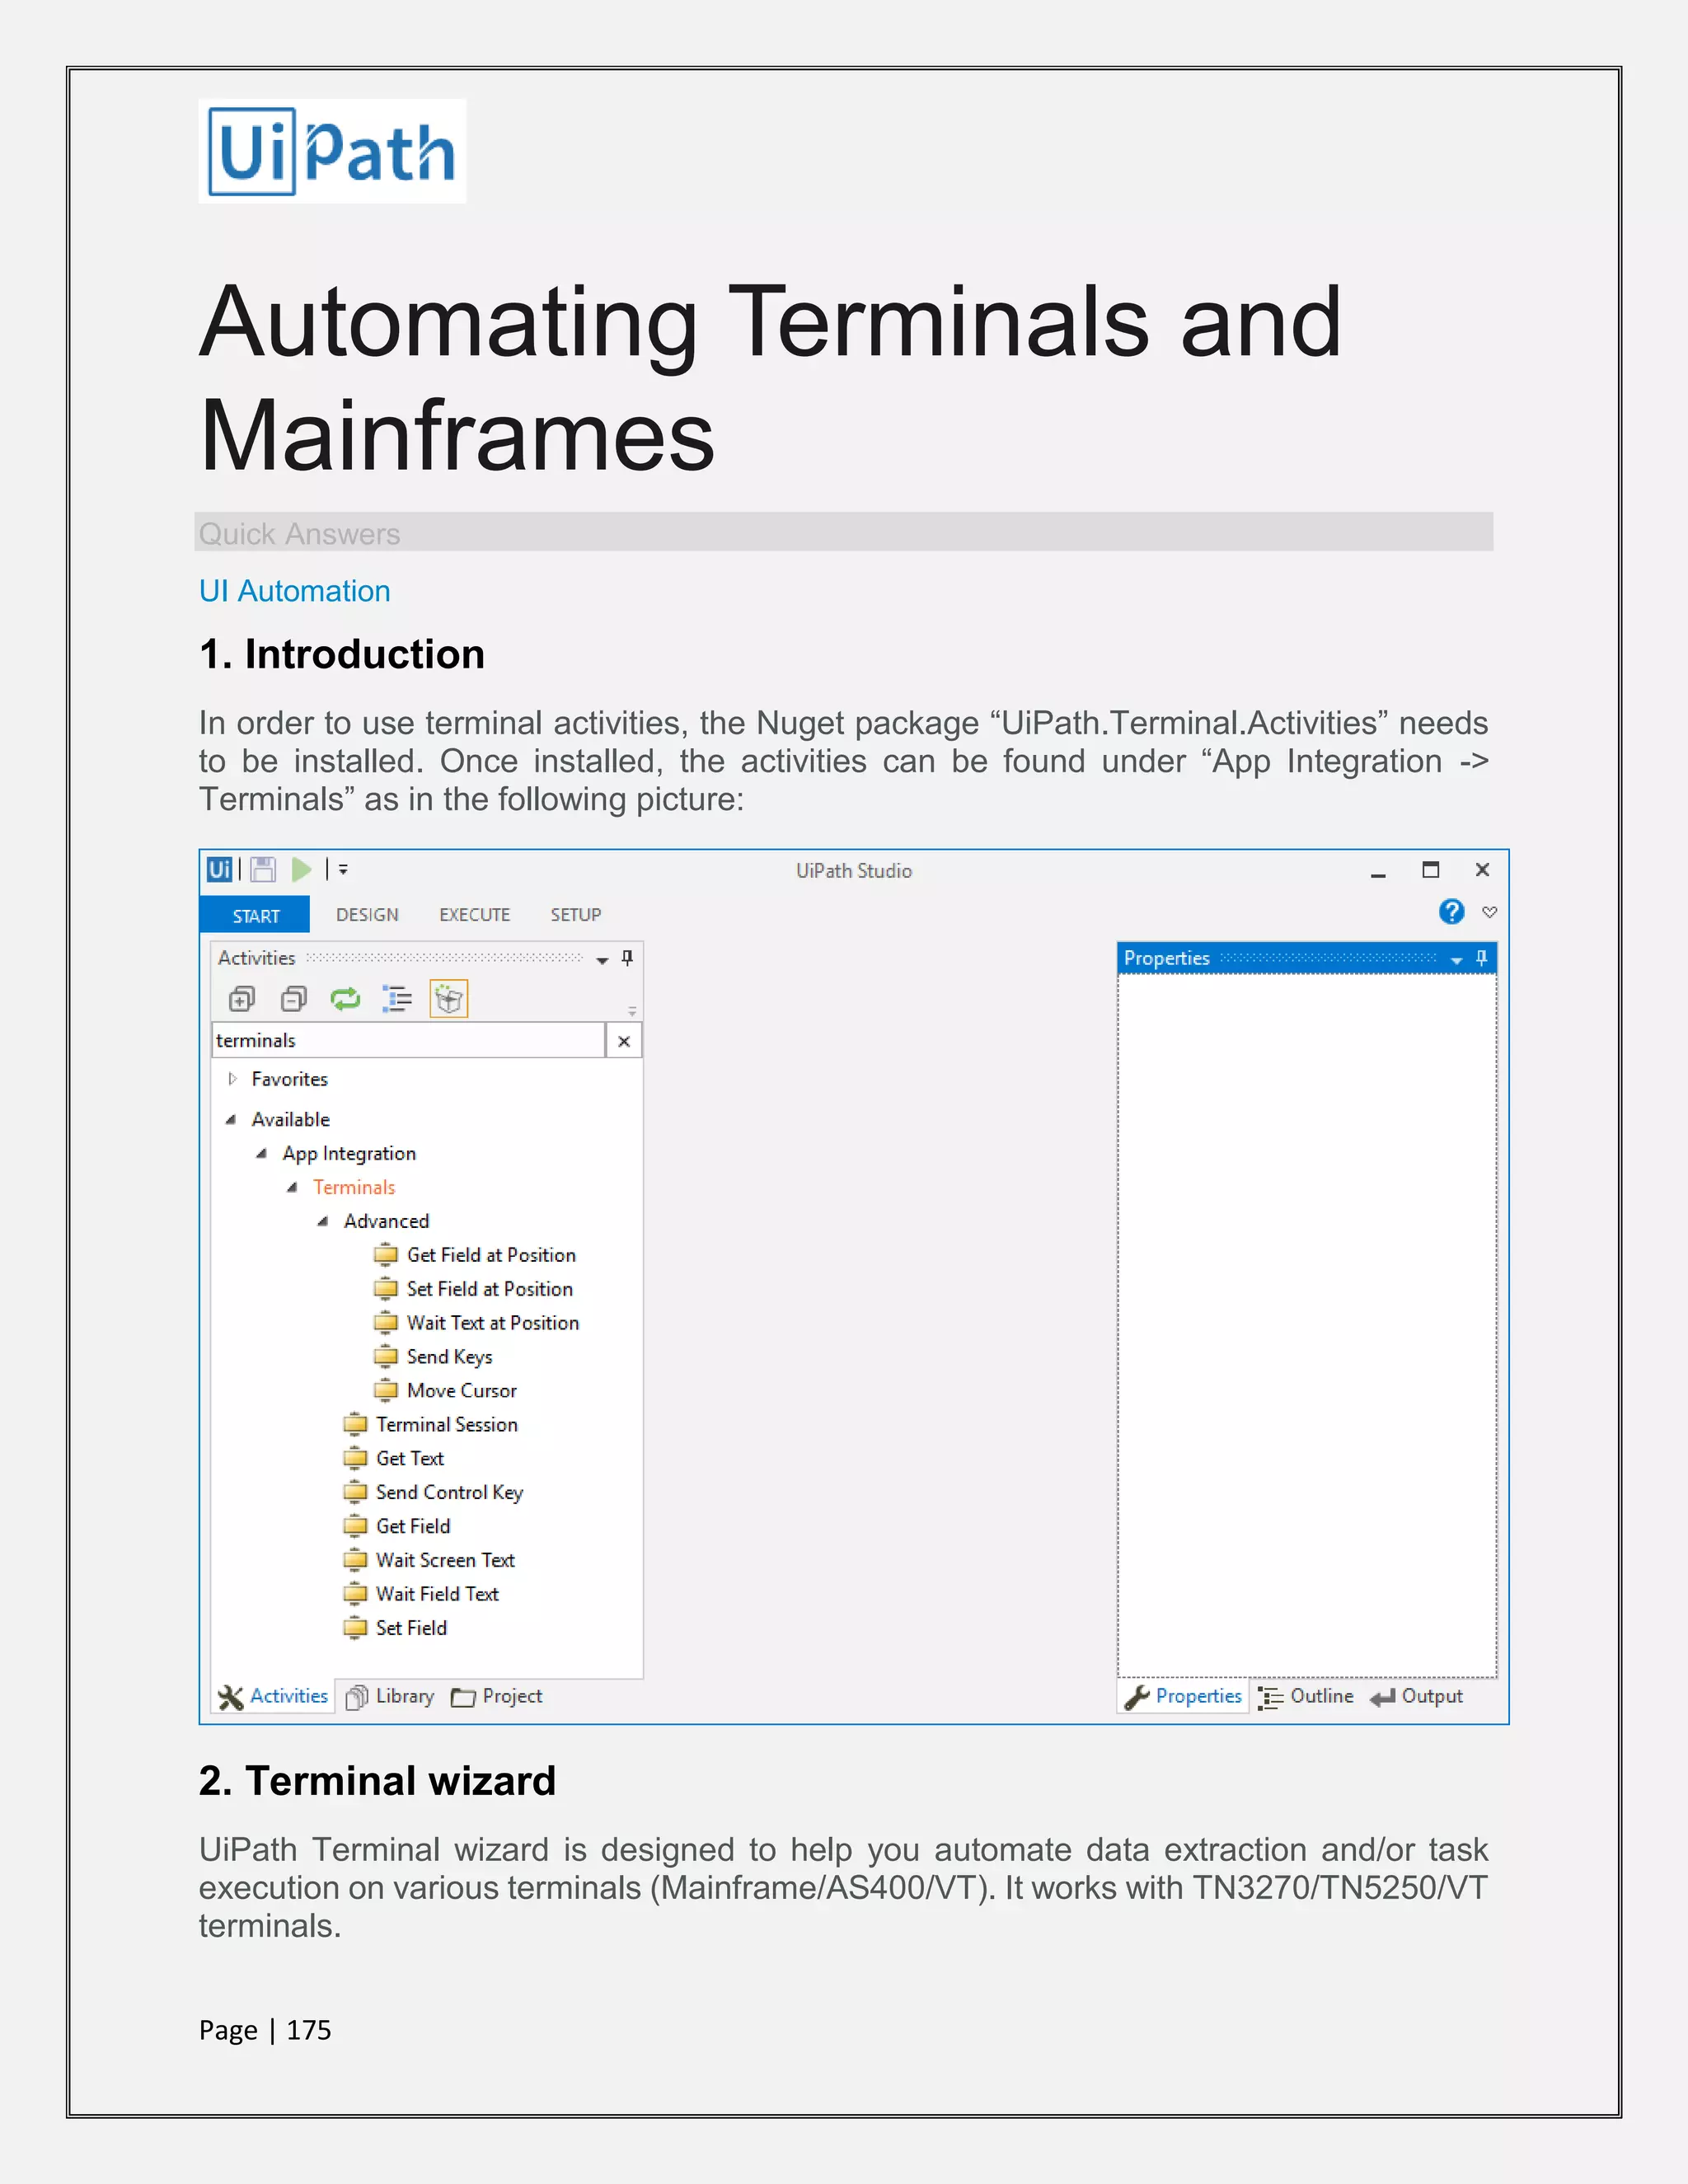Pin the Activities panel with pushpin icon

tap(627, 958)
